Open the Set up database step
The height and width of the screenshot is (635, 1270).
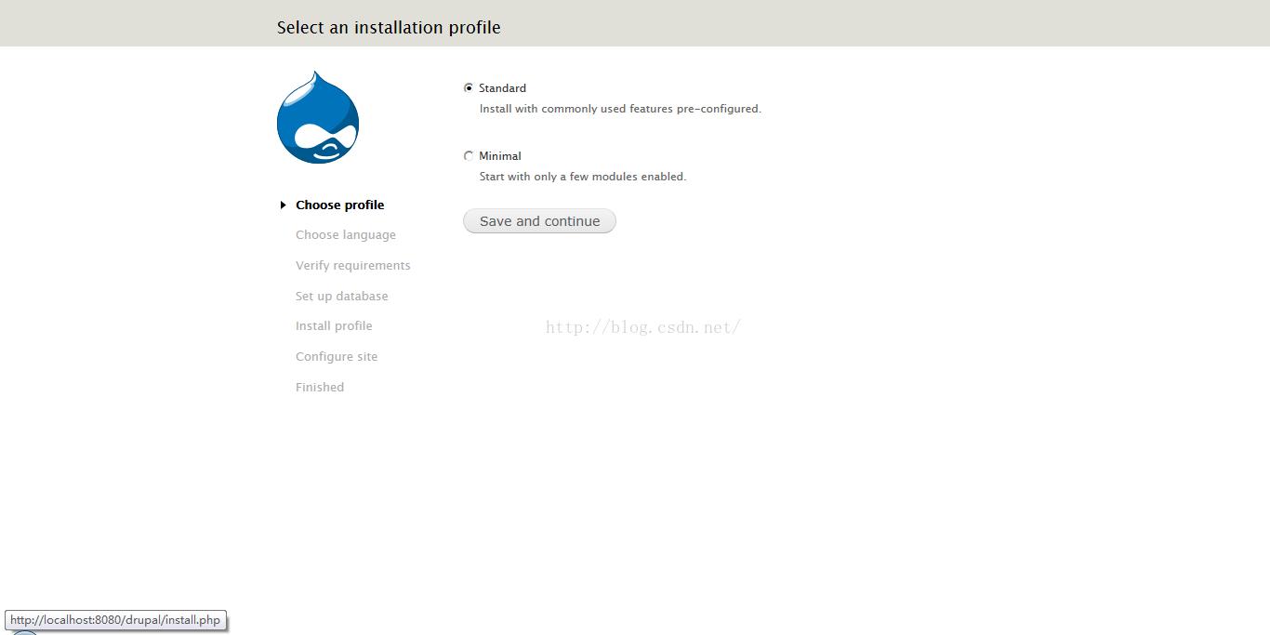tap(341, 297)
